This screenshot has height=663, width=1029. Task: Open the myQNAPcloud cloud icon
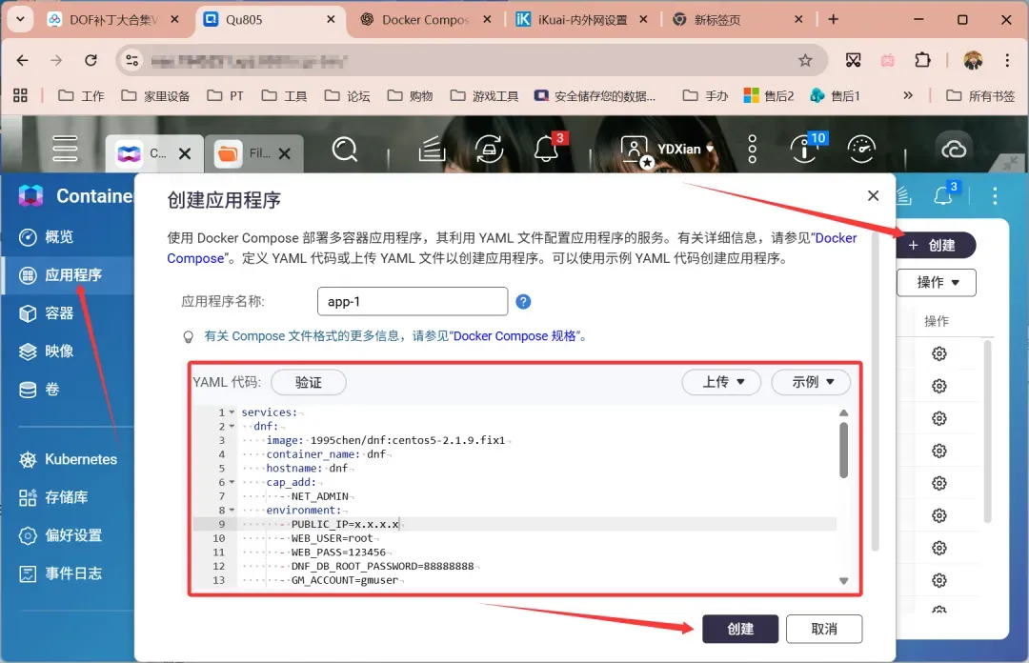click(953, 149)
